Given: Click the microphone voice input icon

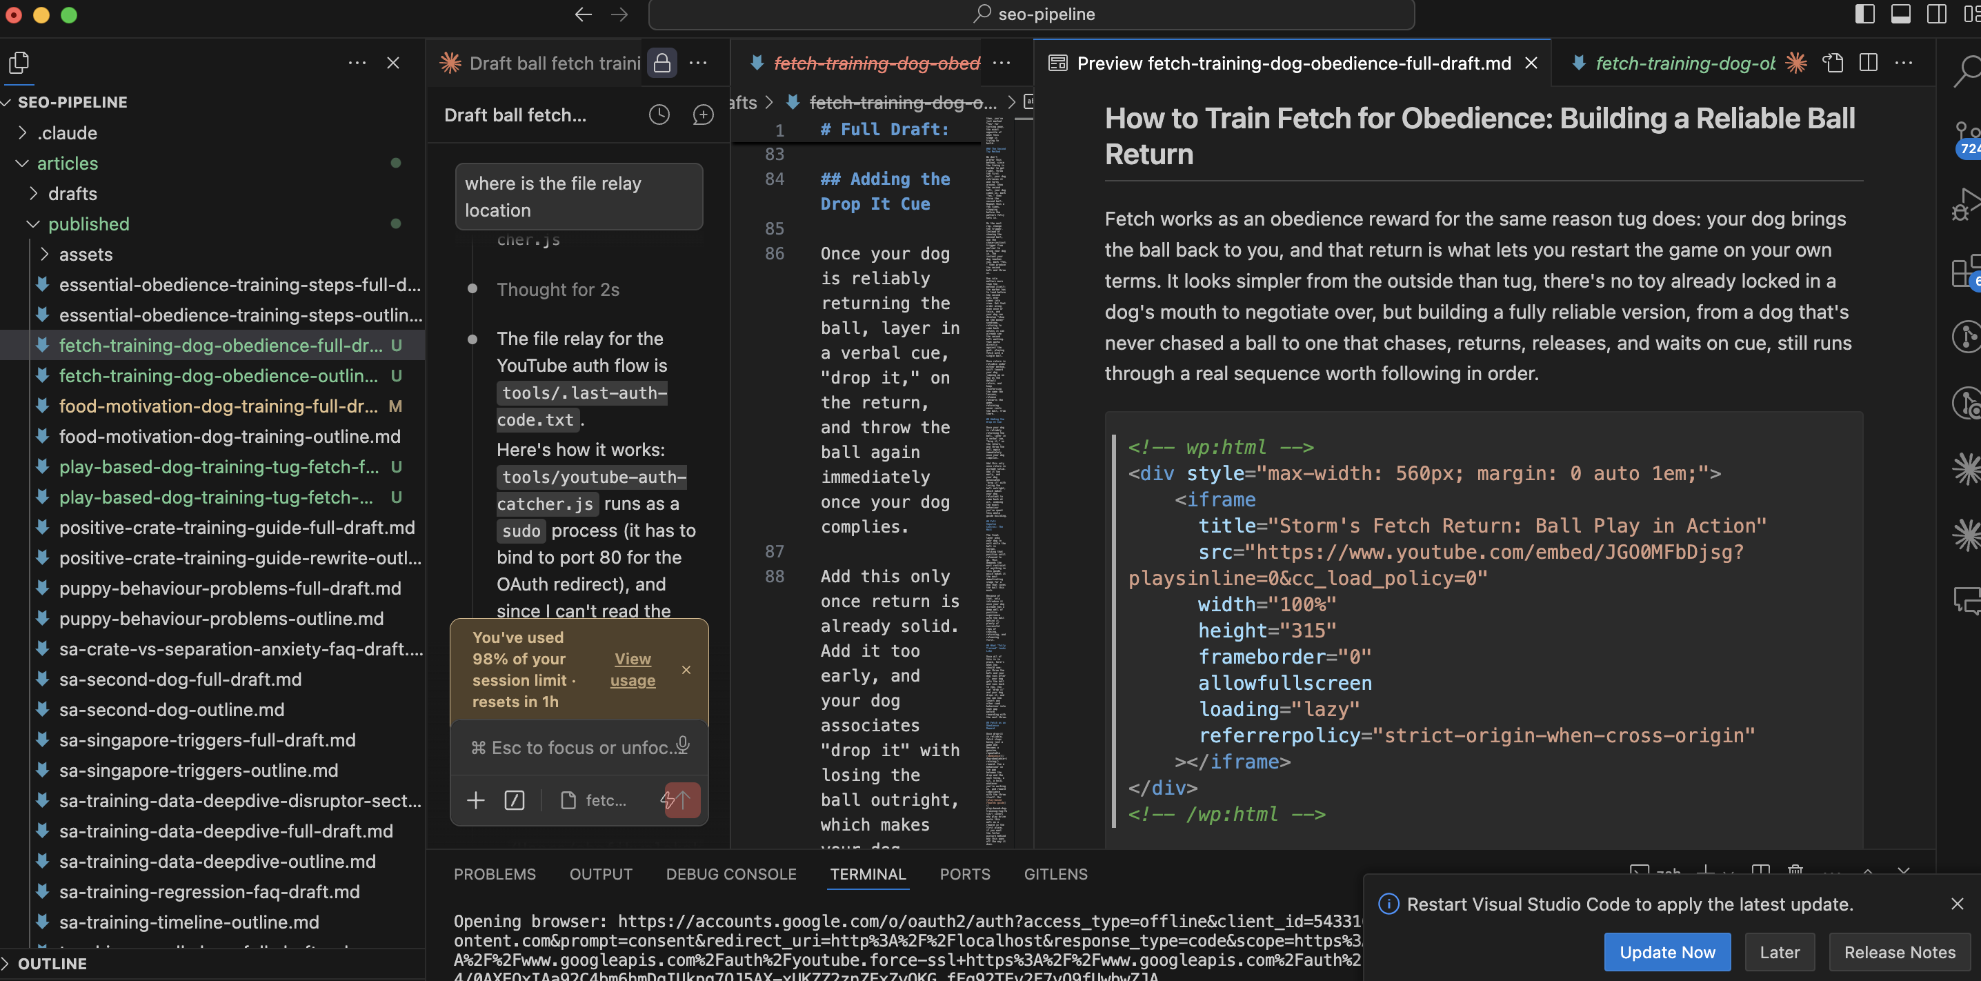Looking at the screenshot, I should click(x=682, y=746).
